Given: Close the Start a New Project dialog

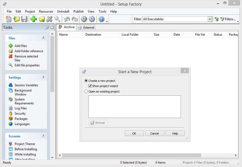Looking at the screenshot, I should [x=185, y=71].
